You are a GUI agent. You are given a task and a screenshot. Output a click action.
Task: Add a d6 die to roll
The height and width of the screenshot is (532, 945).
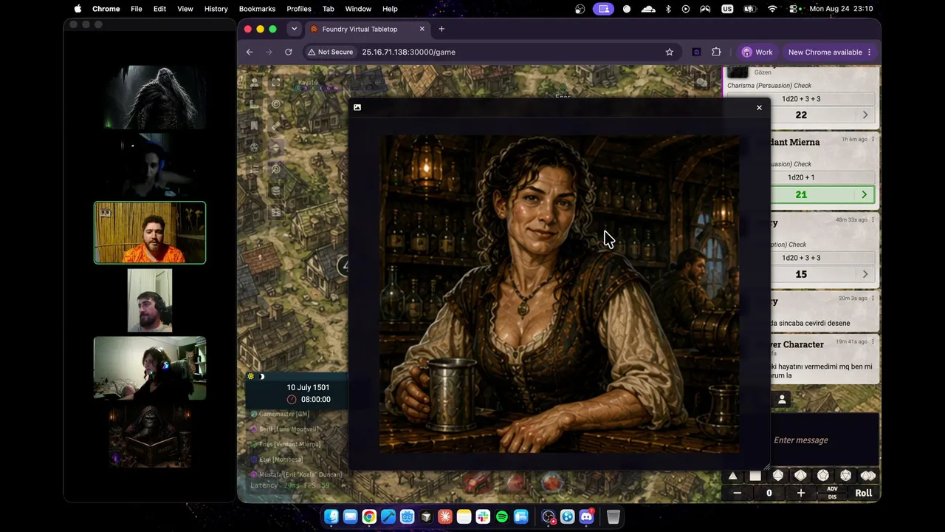[x=755, y=476]
